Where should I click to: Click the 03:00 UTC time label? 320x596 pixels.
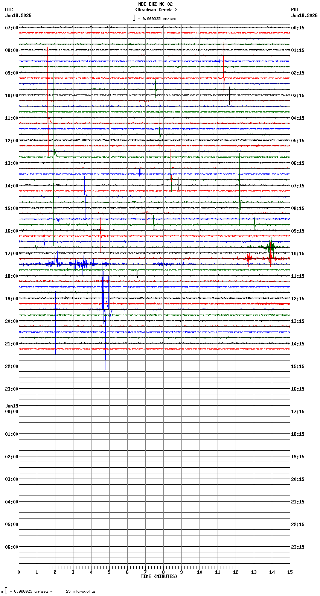pos(12,479)
